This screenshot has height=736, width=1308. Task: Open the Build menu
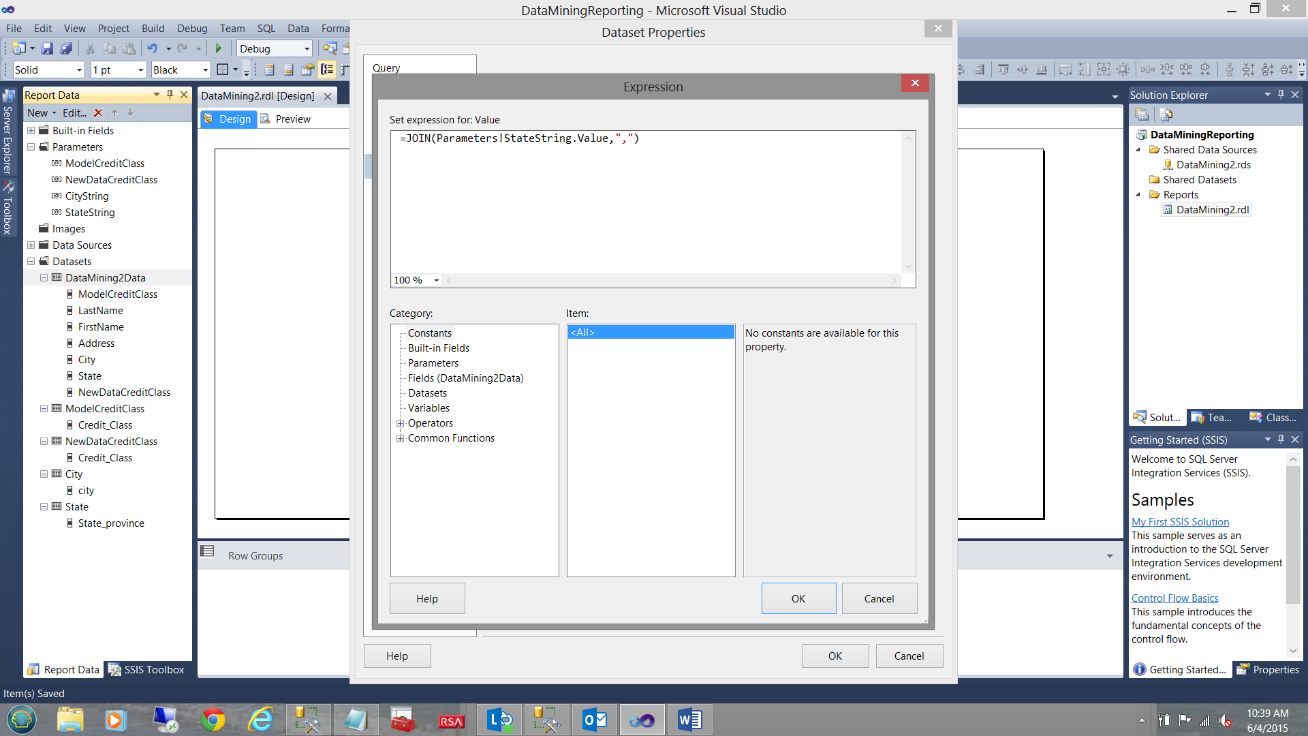[153, 28]
